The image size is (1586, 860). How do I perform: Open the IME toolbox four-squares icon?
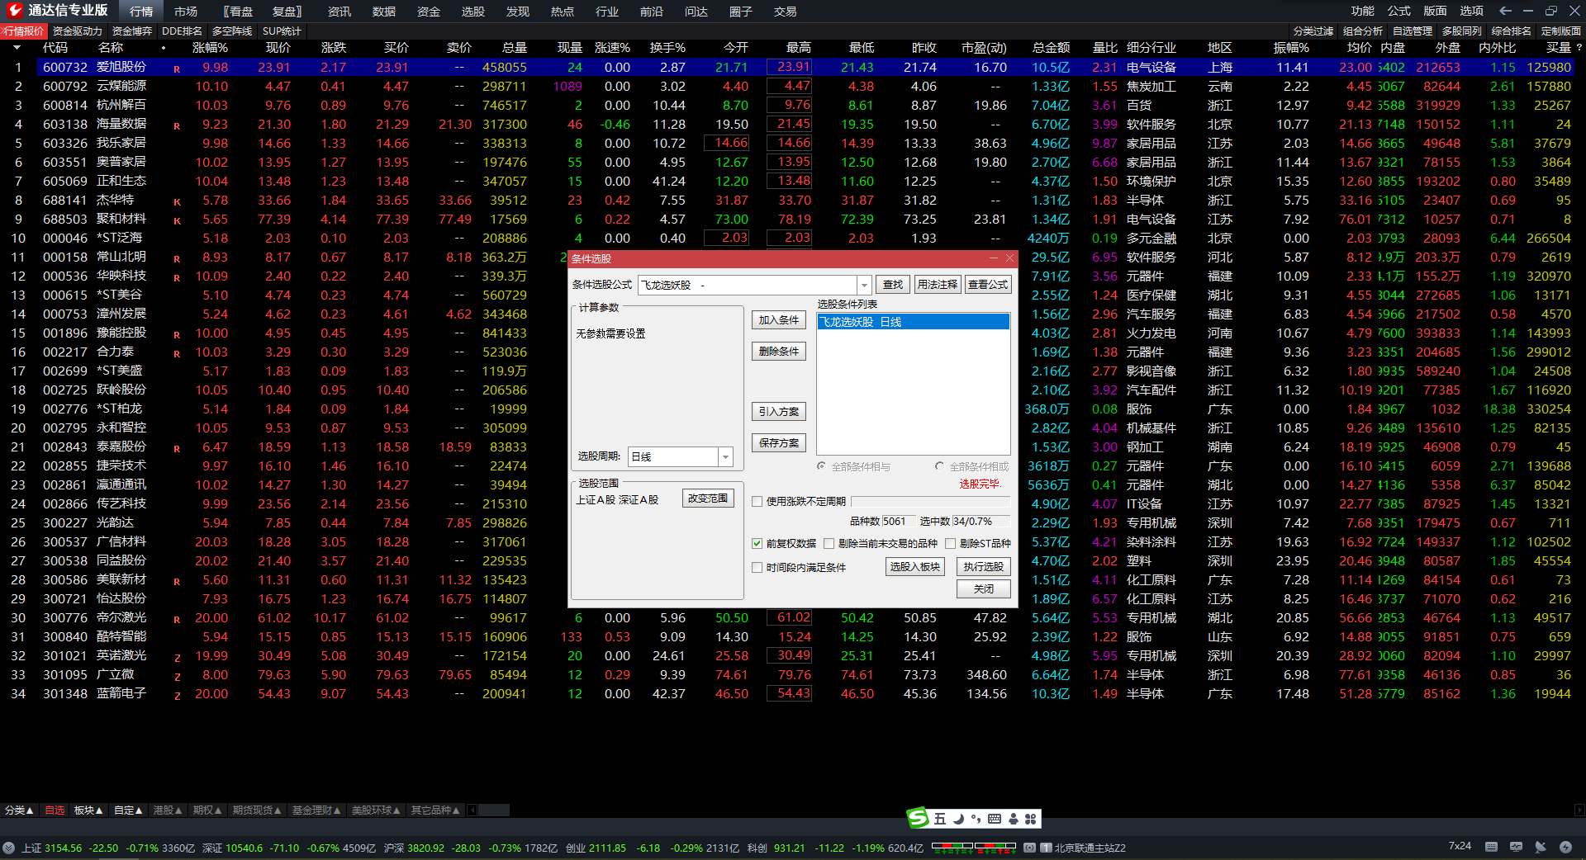tap(1030, 819)
